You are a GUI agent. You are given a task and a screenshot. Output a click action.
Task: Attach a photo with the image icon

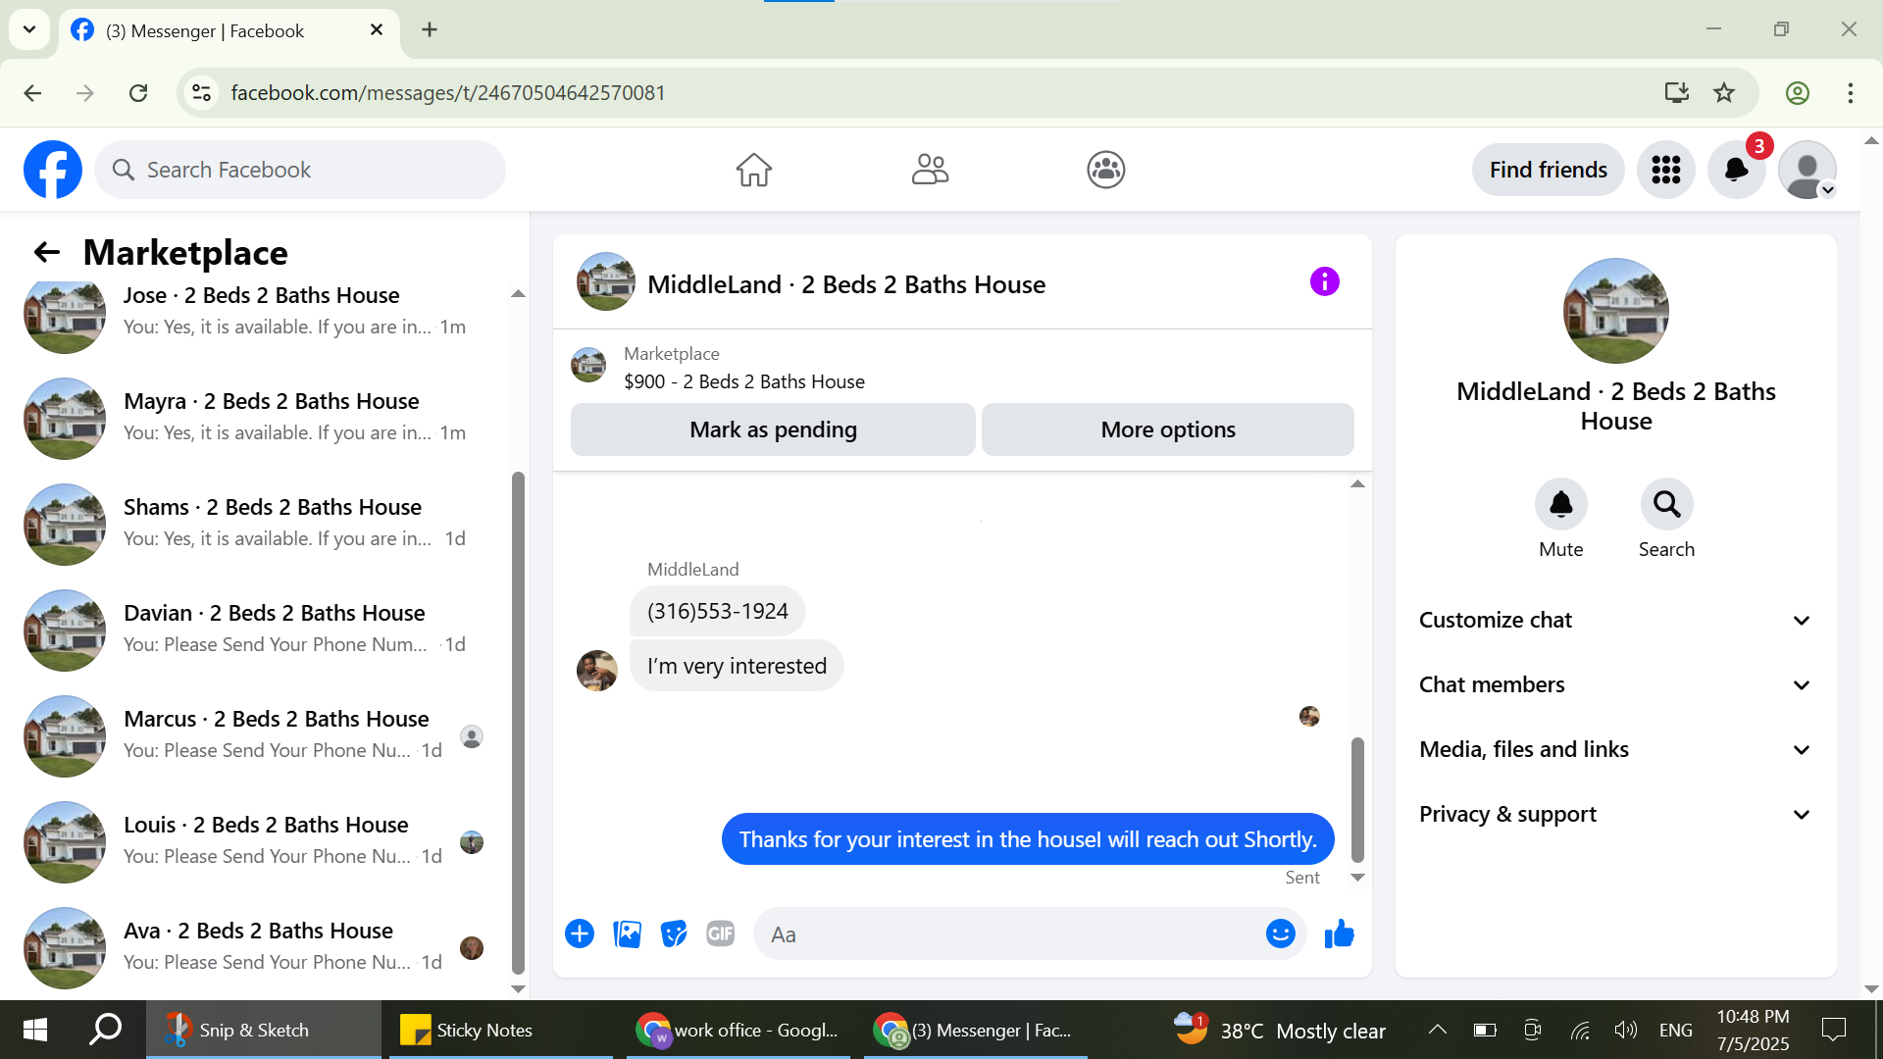point(627,934)
